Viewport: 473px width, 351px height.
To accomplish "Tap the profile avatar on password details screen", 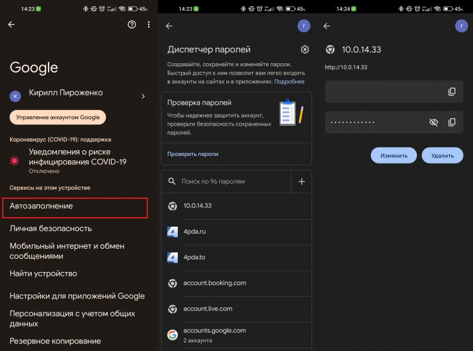I will 461,26.
